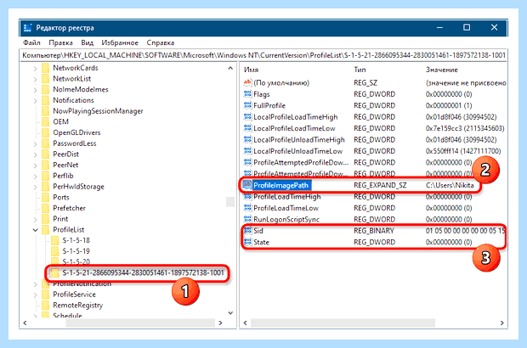Image resolution: width=527 pixels, height=348 pixels.
Task: Select the NowPlayingSessionManager folder icon
Action: 45,111
